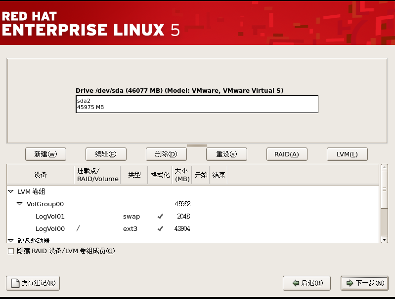The image size is (395, 299).
Task: Click the right arrow icon on 下一步 button
Action: (x=350, y=283)
